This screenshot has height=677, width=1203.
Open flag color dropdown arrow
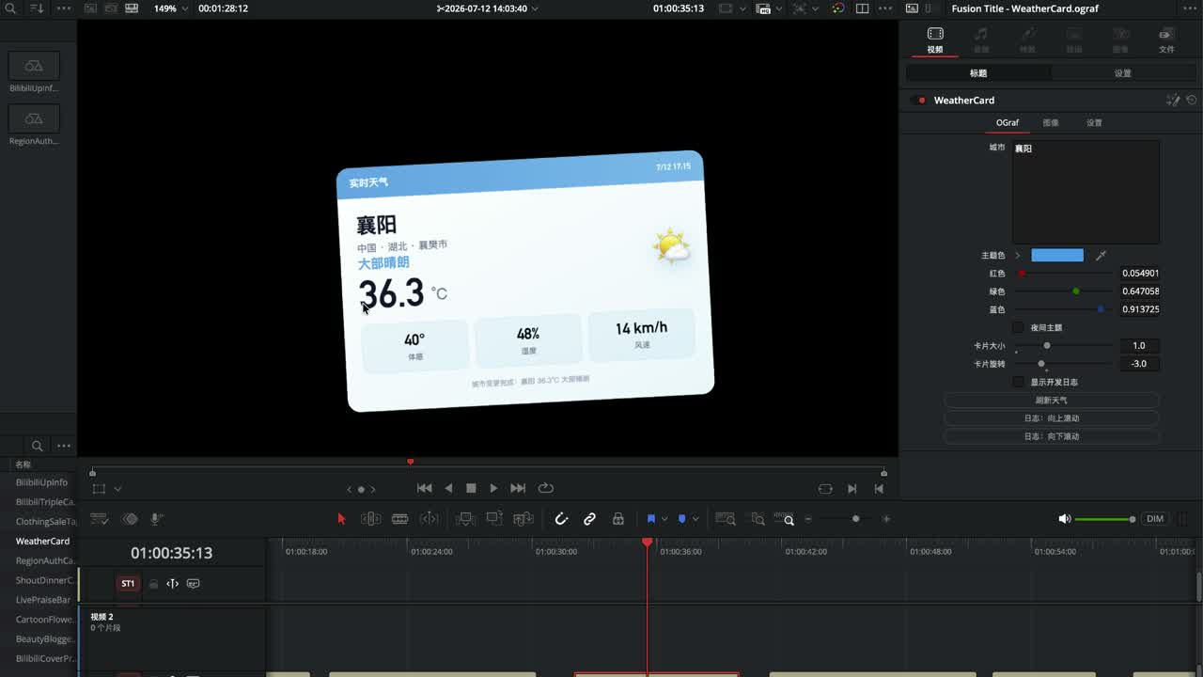(664, 519)
